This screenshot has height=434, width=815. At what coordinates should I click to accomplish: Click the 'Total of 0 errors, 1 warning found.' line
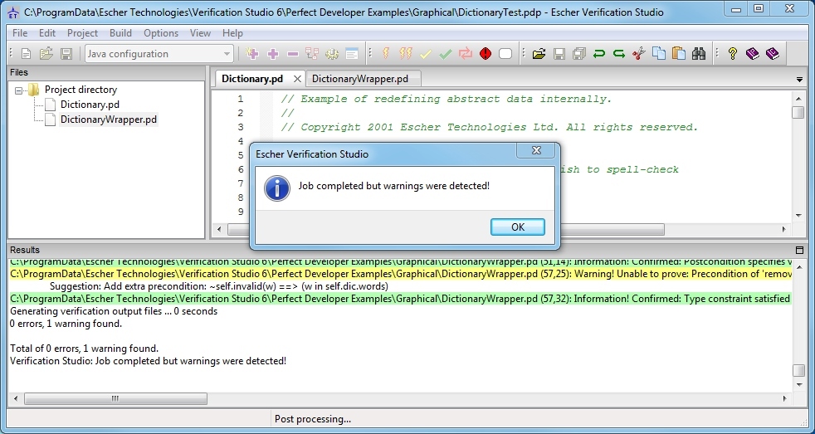(x=84, y=349)
